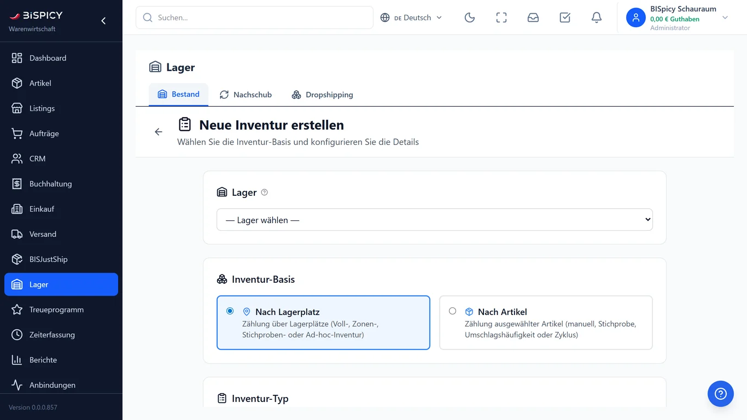Open the Deutsch language dropdown

[411, 17]
